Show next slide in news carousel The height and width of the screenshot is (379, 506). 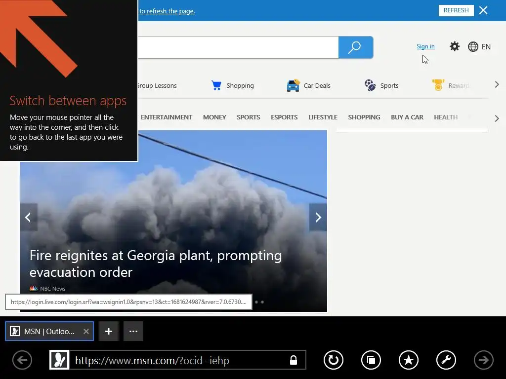coord(318,217)
